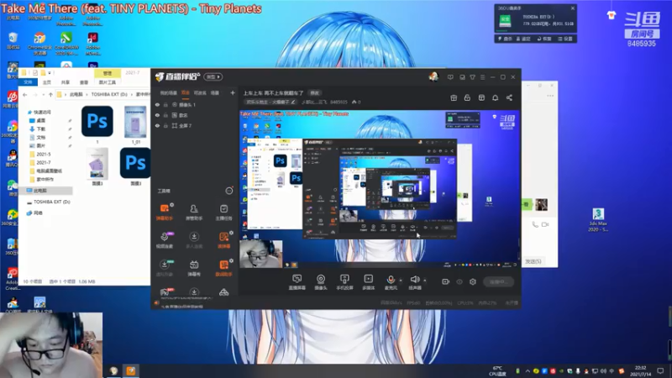Screen dimensions: 672x378
Task: Expand the microphone options arrow
Action: pos(401,281)
